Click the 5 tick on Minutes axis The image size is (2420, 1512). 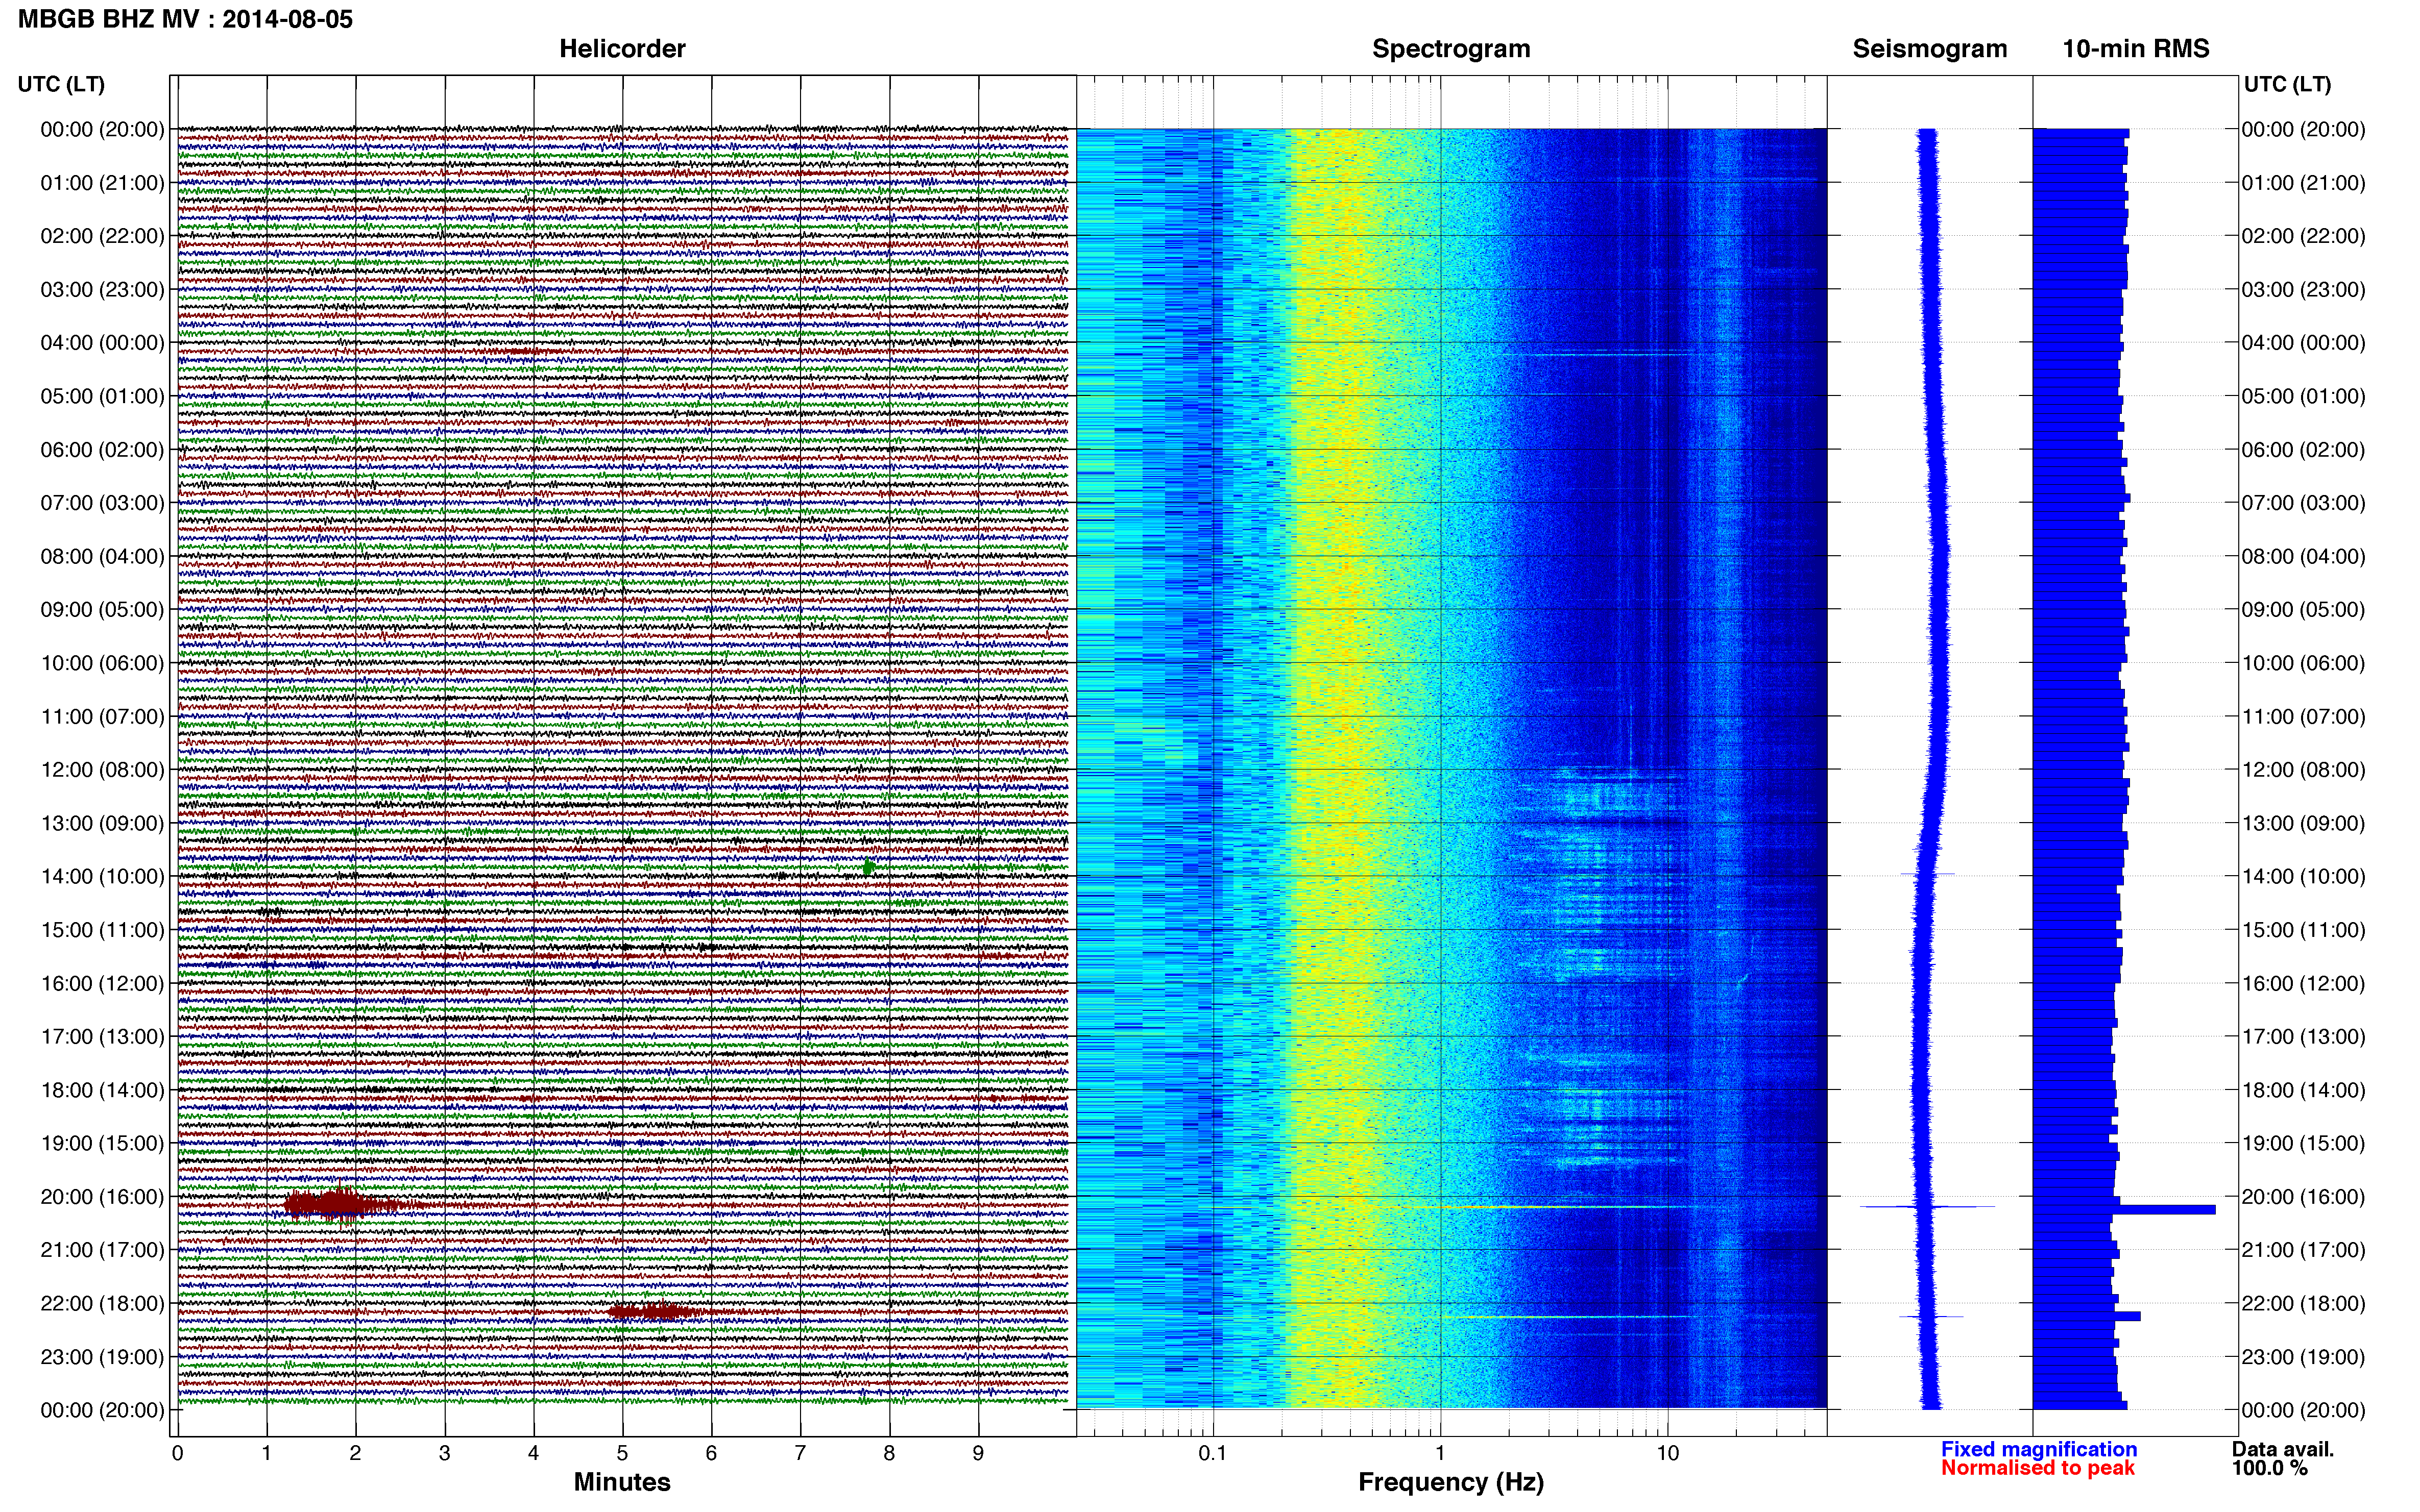622,1453
